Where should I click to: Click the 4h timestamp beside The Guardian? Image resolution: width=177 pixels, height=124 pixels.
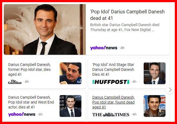tap(27, 82)
